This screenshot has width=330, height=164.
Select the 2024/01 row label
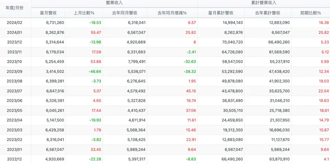coord(15,33)
